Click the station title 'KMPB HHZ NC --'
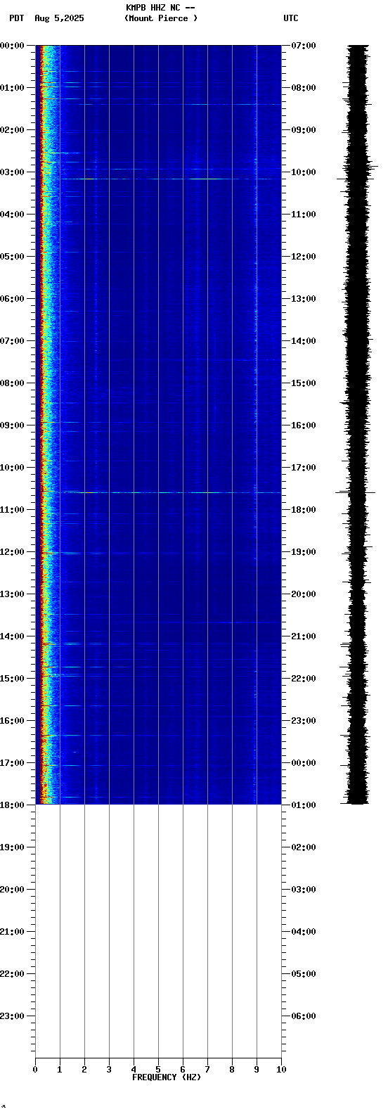The image size is (388, 1114). 160,8
